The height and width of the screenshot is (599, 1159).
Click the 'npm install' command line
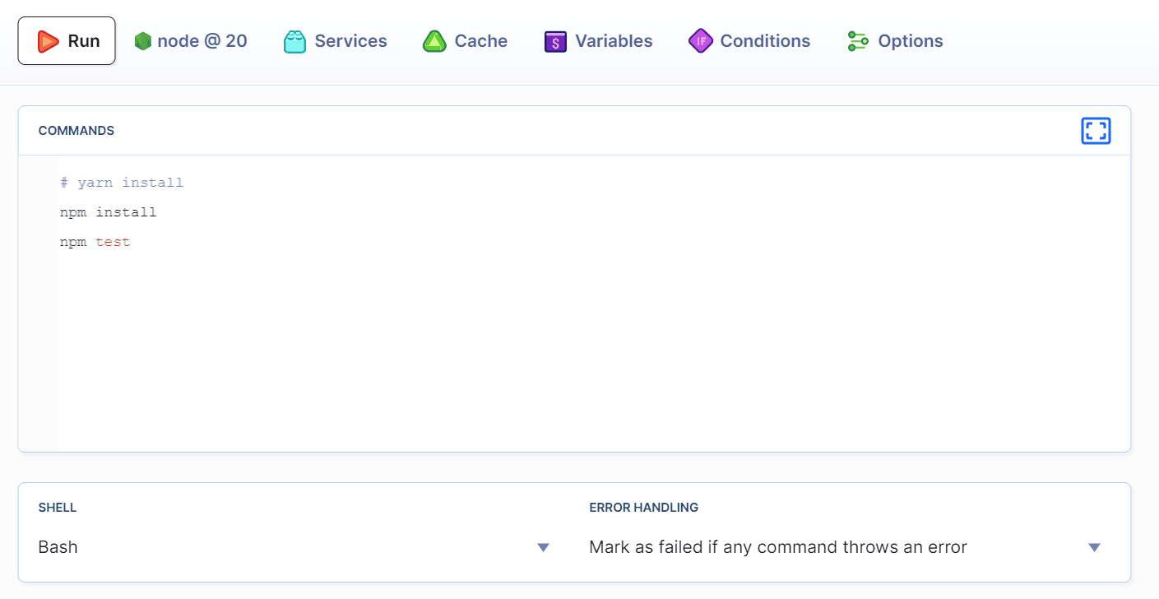[109, 212]
